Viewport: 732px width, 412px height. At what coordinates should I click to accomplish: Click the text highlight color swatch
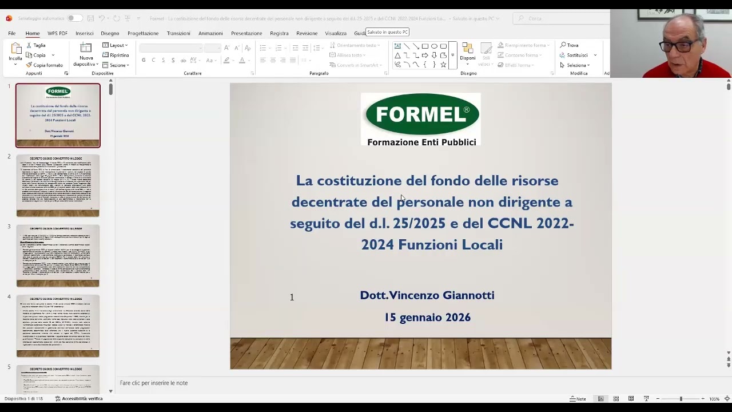(226, 60)
